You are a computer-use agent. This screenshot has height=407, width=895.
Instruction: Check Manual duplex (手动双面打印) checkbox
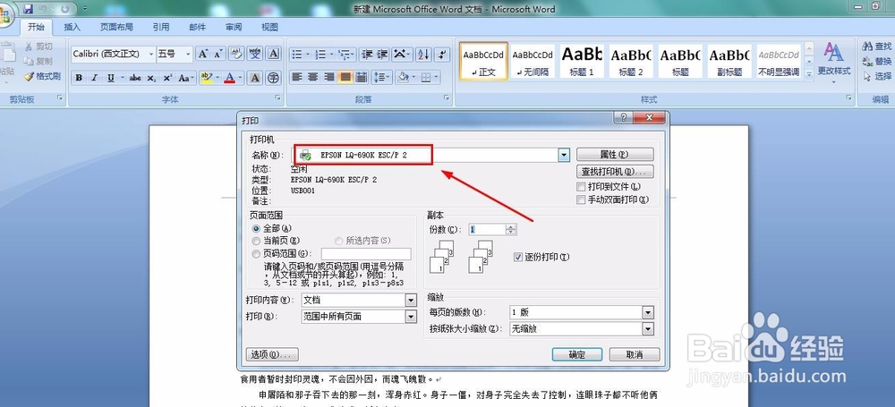[x=581, y=199]
